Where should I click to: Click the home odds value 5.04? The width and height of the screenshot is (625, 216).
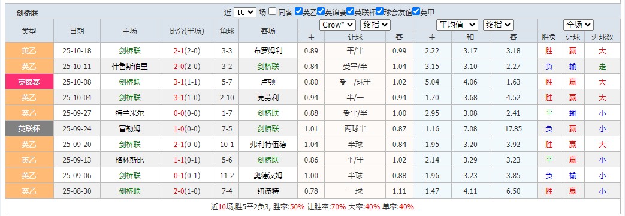[432, 82]
